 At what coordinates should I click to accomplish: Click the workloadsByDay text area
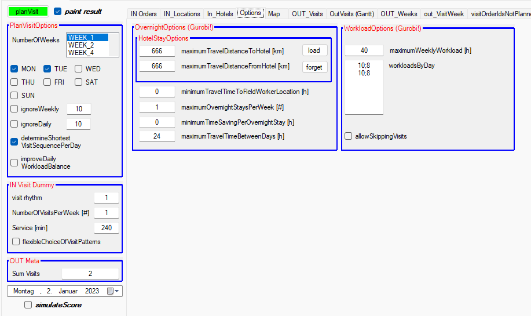[x=364, y=87]
